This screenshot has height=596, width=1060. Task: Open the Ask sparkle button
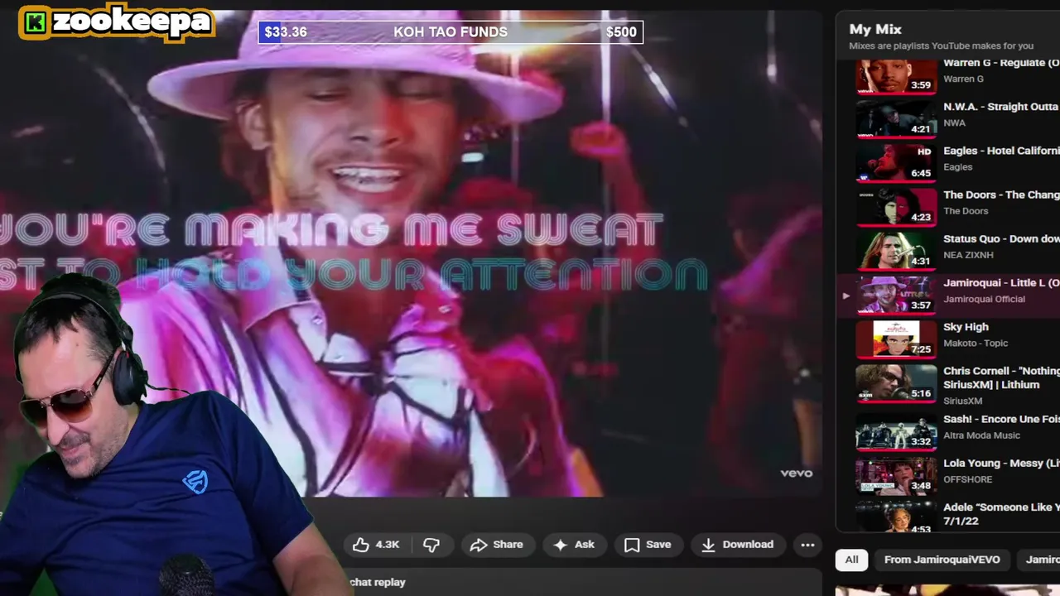tap(574, 545)
